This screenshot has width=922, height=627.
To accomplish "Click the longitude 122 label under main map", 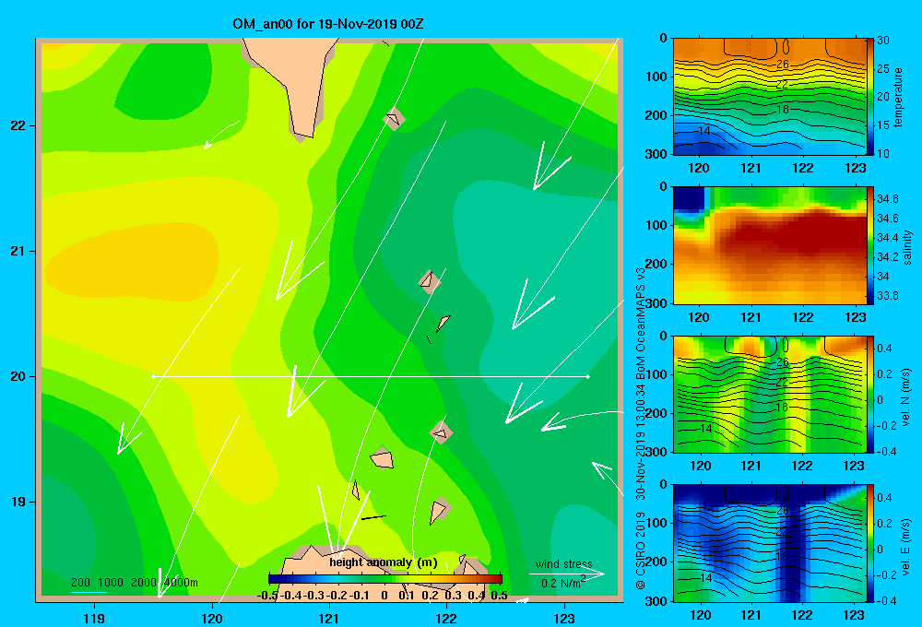I will pos(446,619).
